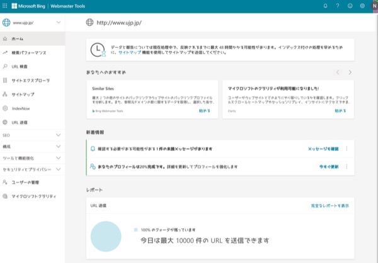
Task: Open 検索パフォーマンス menu item
Action: pos(32,52)
